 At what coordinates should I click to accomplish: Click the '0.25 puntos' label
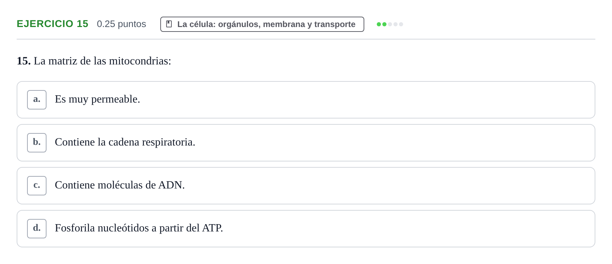tap(121, 24)
